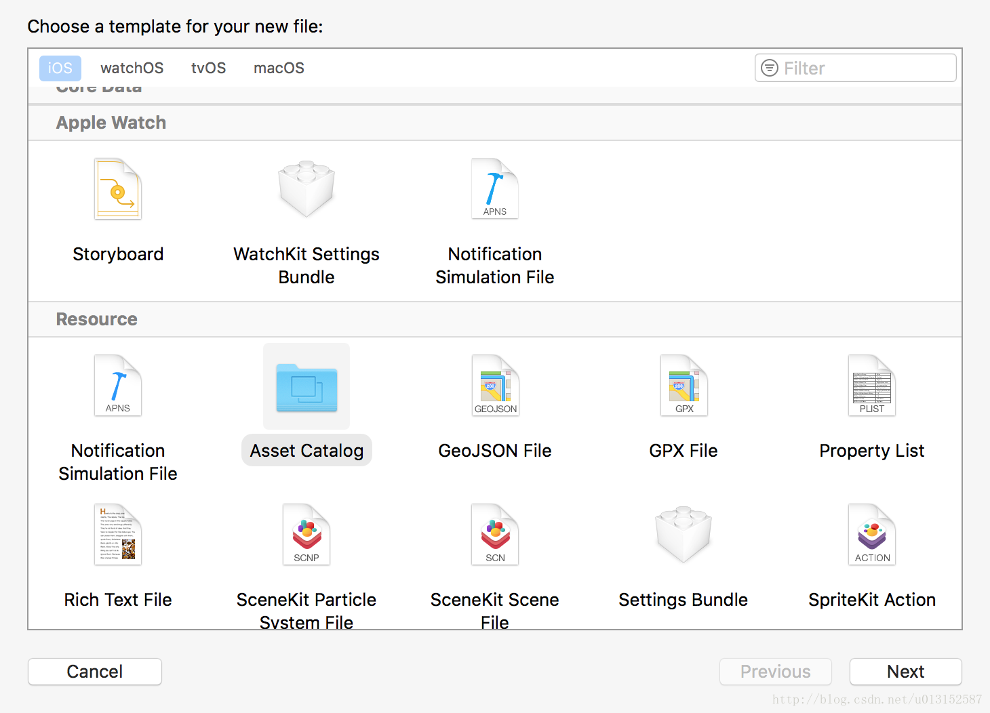Switch to the watchOS platform tab
Viewport: 990px width, 713px height.
(x=132, y=68)
